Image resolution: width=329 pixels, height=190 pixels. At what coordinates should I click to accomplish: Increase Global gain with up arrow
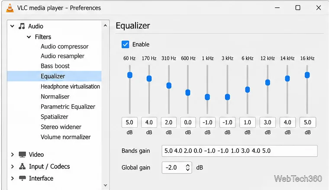tap(188, 165)
